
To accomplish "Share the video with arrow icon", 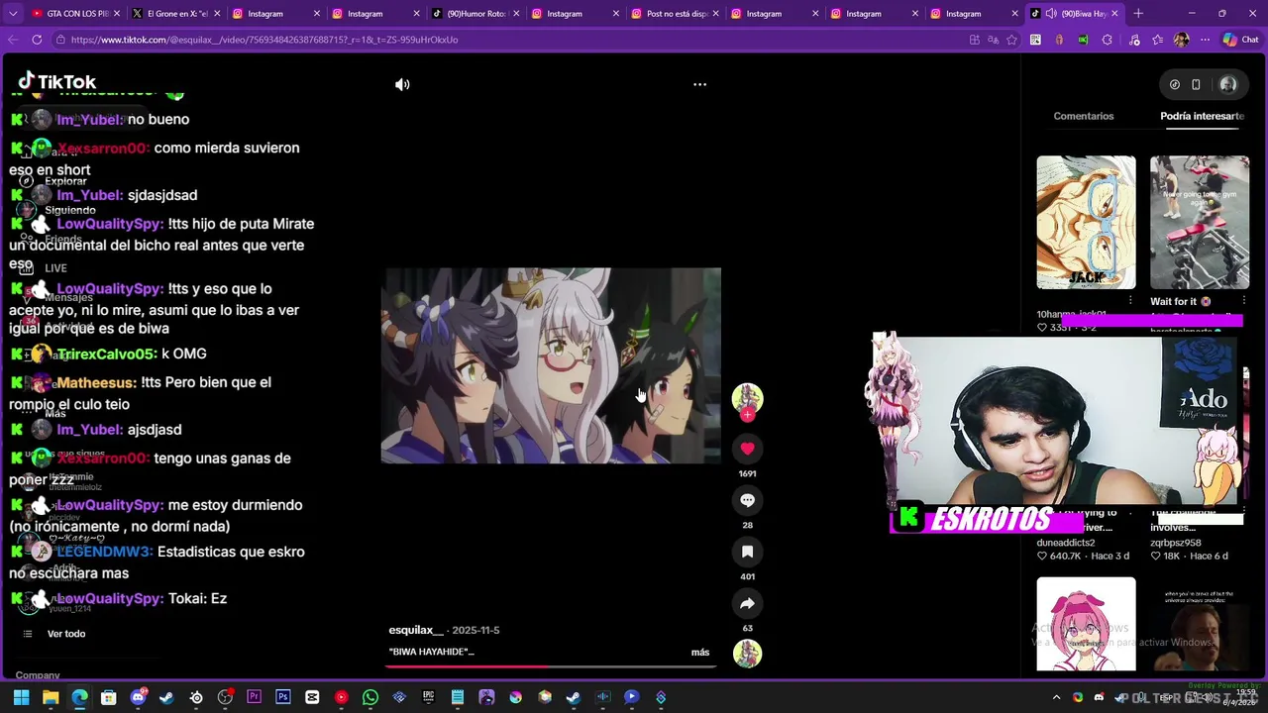I will pos(747,603).
